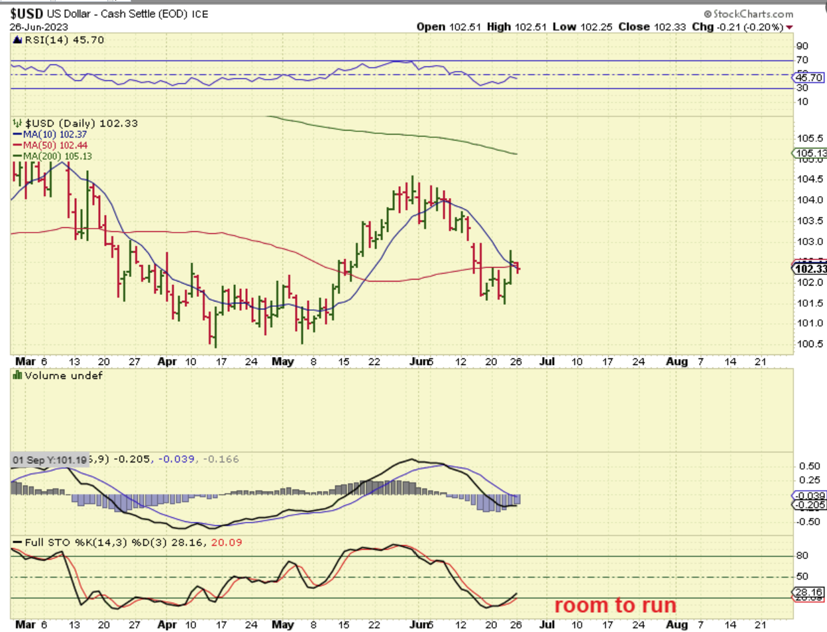This screenshot has height=632, width=827.
Task: Click the 101.0 price axis label
Action: [810, 323]
